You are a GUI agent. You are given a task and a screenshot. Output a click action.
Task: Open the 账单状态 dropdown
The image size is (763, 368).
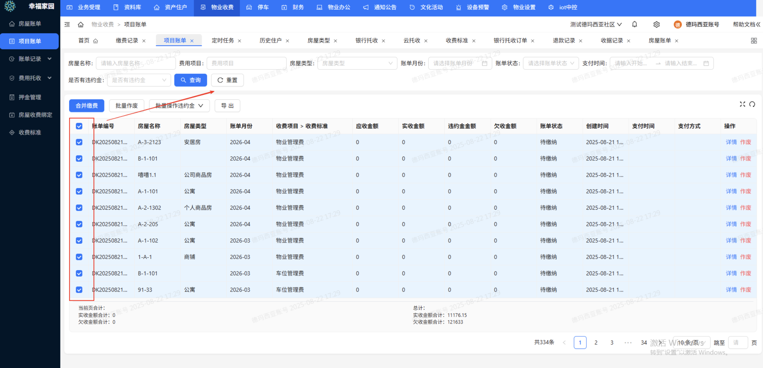point(551,63)
